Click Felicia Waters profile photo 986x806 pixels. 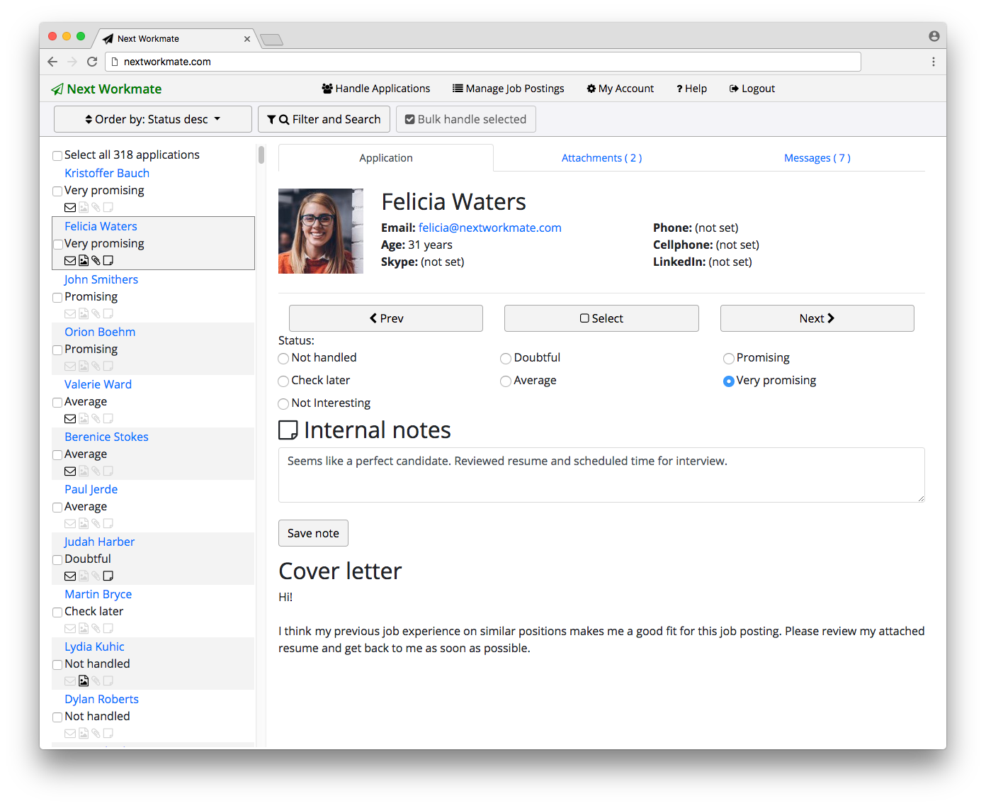(321, 231)
